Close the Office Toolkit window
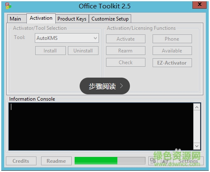The height and width of the screenshot is (172, 210). click(x=200, y=5)
